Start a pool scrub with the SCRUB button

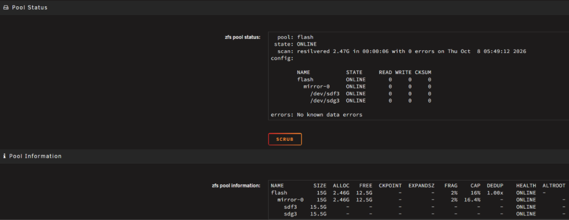pyautogui.click(x=285, y=139)
